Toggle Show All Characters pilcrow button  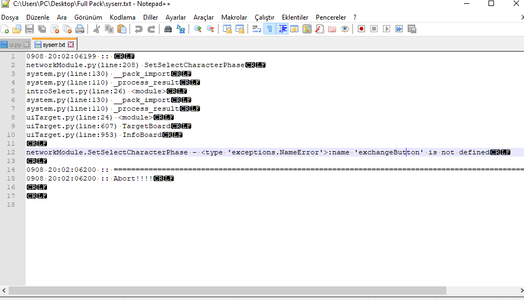[269, 29]
